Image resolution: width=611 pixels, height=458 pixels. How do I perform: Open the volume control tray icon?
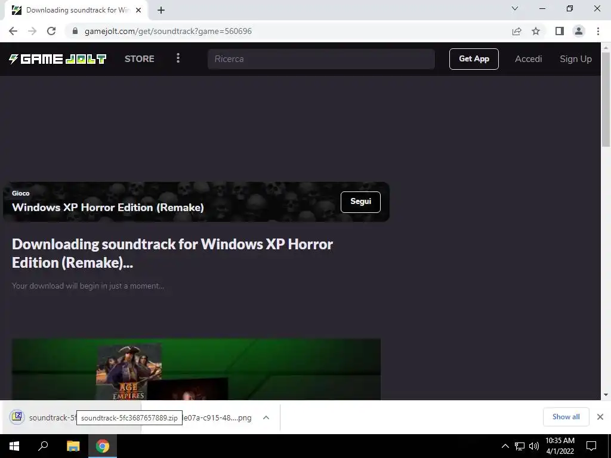pos(534,446)
